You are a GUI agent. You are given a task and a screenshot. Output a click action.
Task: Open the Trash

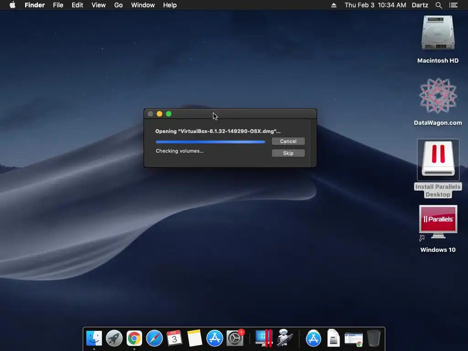pyautogui.click(x=374, y=339)
